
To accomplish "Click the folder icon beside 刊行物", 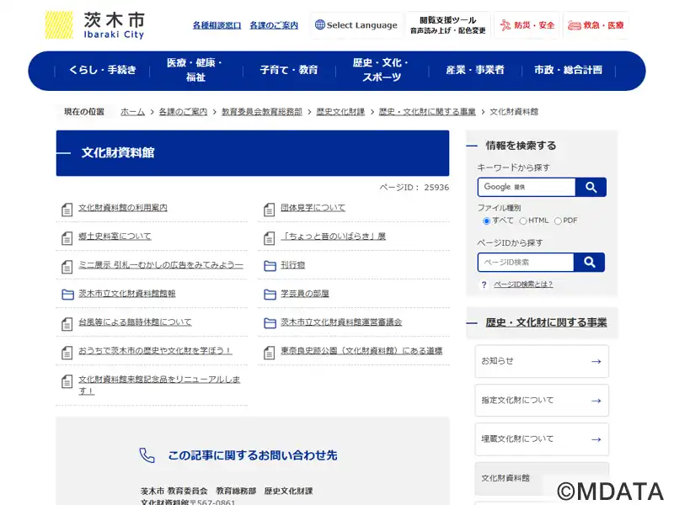I will coord(270,266).
